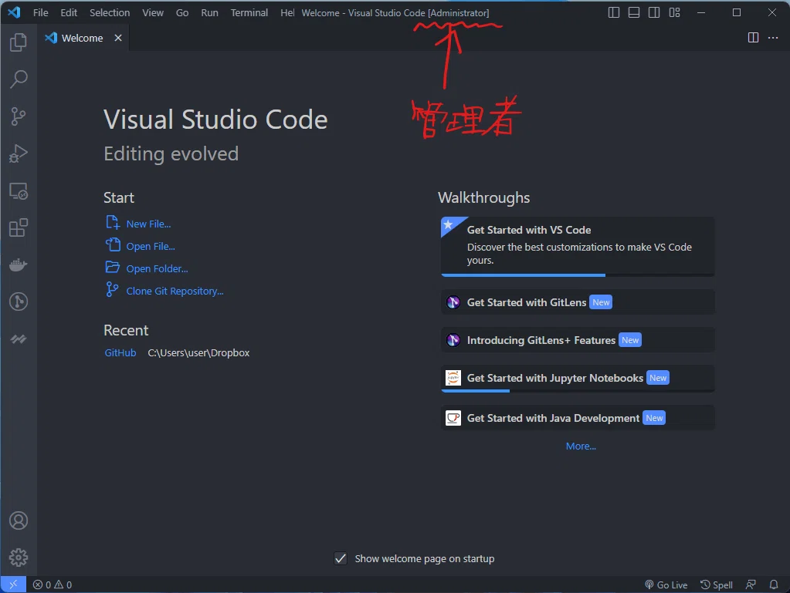The width and height of the screenshot is (790, 593).
Task: Open Introducing GitLens+ Features walkthrough
Action: (578, 340)
